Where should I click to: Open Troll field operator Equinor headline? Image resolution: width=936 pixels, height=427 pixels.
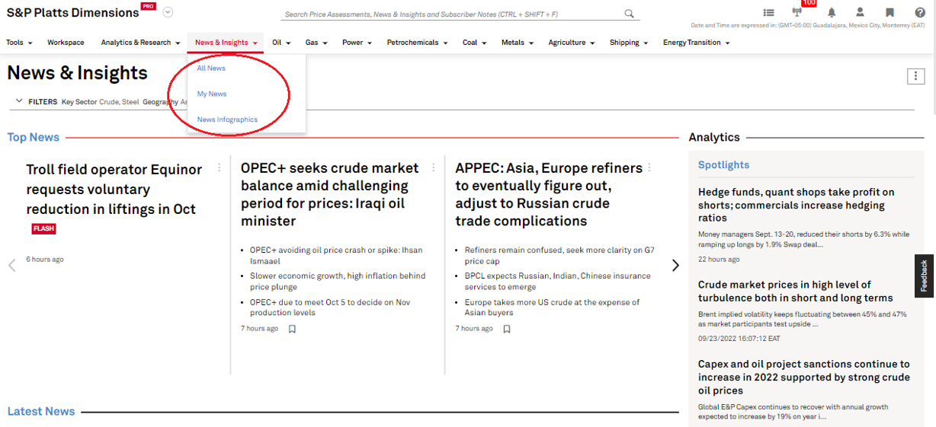coord(114,190)
